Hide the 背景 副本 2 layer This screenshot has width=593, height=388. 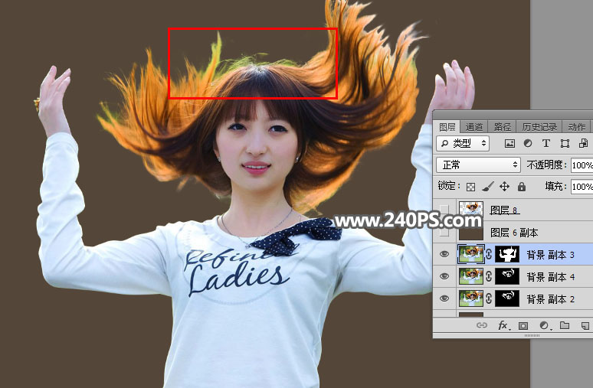444,298
